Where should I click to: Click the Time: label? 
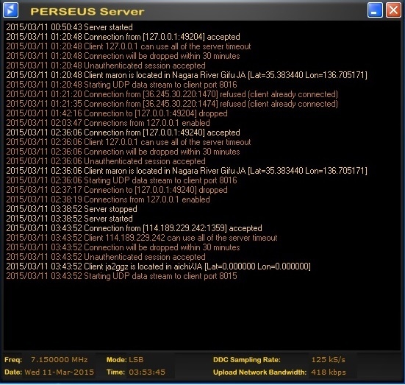(115, 372)
